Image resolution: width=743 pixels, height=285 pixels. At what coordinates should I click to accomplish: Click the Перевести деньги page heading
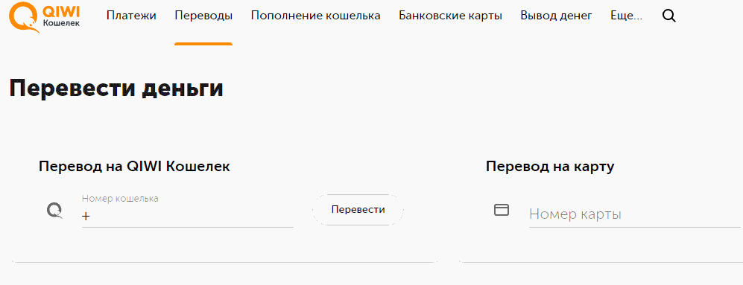tap(116, 89)
